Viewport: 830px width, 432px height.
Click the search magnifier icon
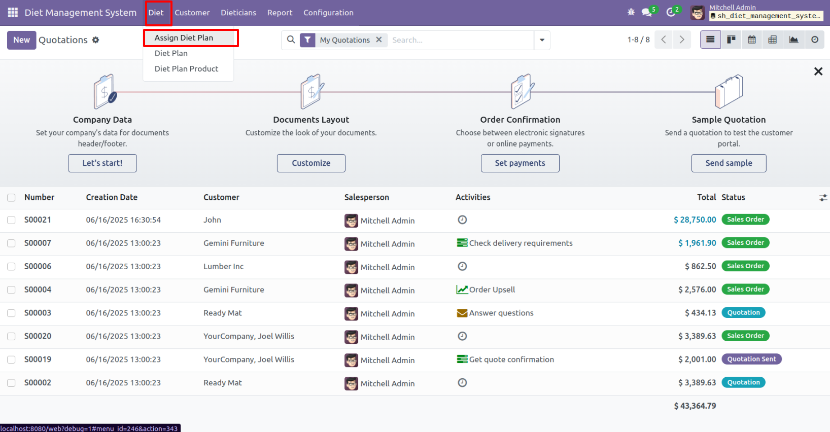[291, 40]
